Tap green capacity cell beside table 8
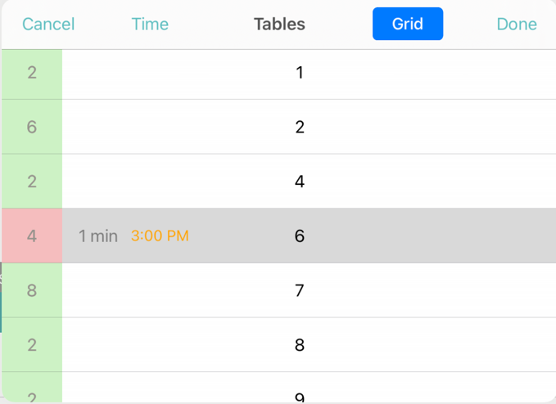The width and height of the screenshot is (556, 404). pyautogui.click(x=32, y=345)
